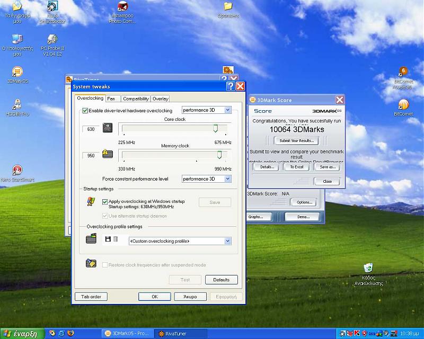Screen dimensions: 424x339
Task: Delete the overclocking profile with the trash icon
Action: click(116, 239)
